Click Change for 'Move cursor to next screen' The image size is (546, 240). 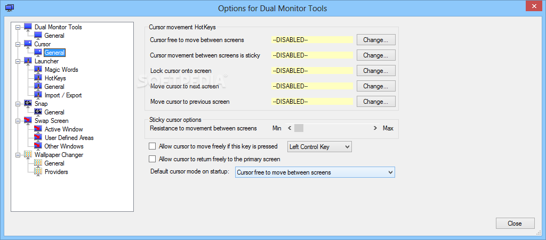pos(376,86)
